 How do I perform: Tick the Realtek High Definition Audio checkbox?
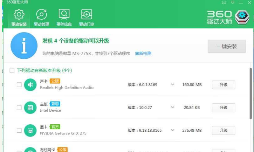(x=19, y=85)
